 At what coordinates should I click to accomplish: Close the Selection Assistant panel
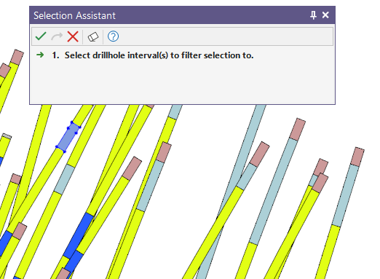tap(325, 15)
